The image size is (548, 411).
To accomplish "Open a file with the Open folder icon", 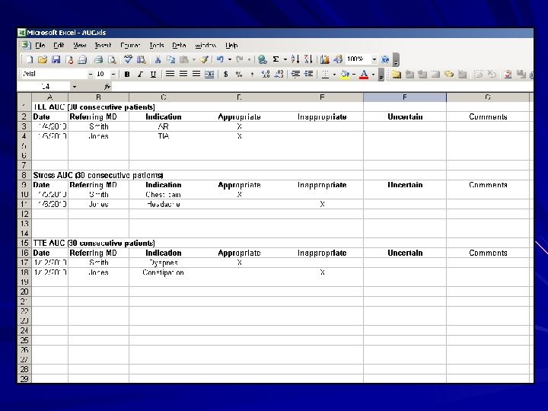I will pyautogui.click(x=43, y=60).
